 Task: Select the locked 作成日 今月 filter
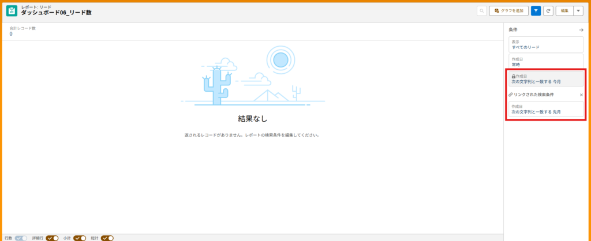545,79
